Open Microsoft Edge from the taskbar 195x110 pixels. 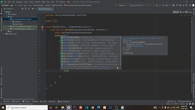[x=99, y=108]
